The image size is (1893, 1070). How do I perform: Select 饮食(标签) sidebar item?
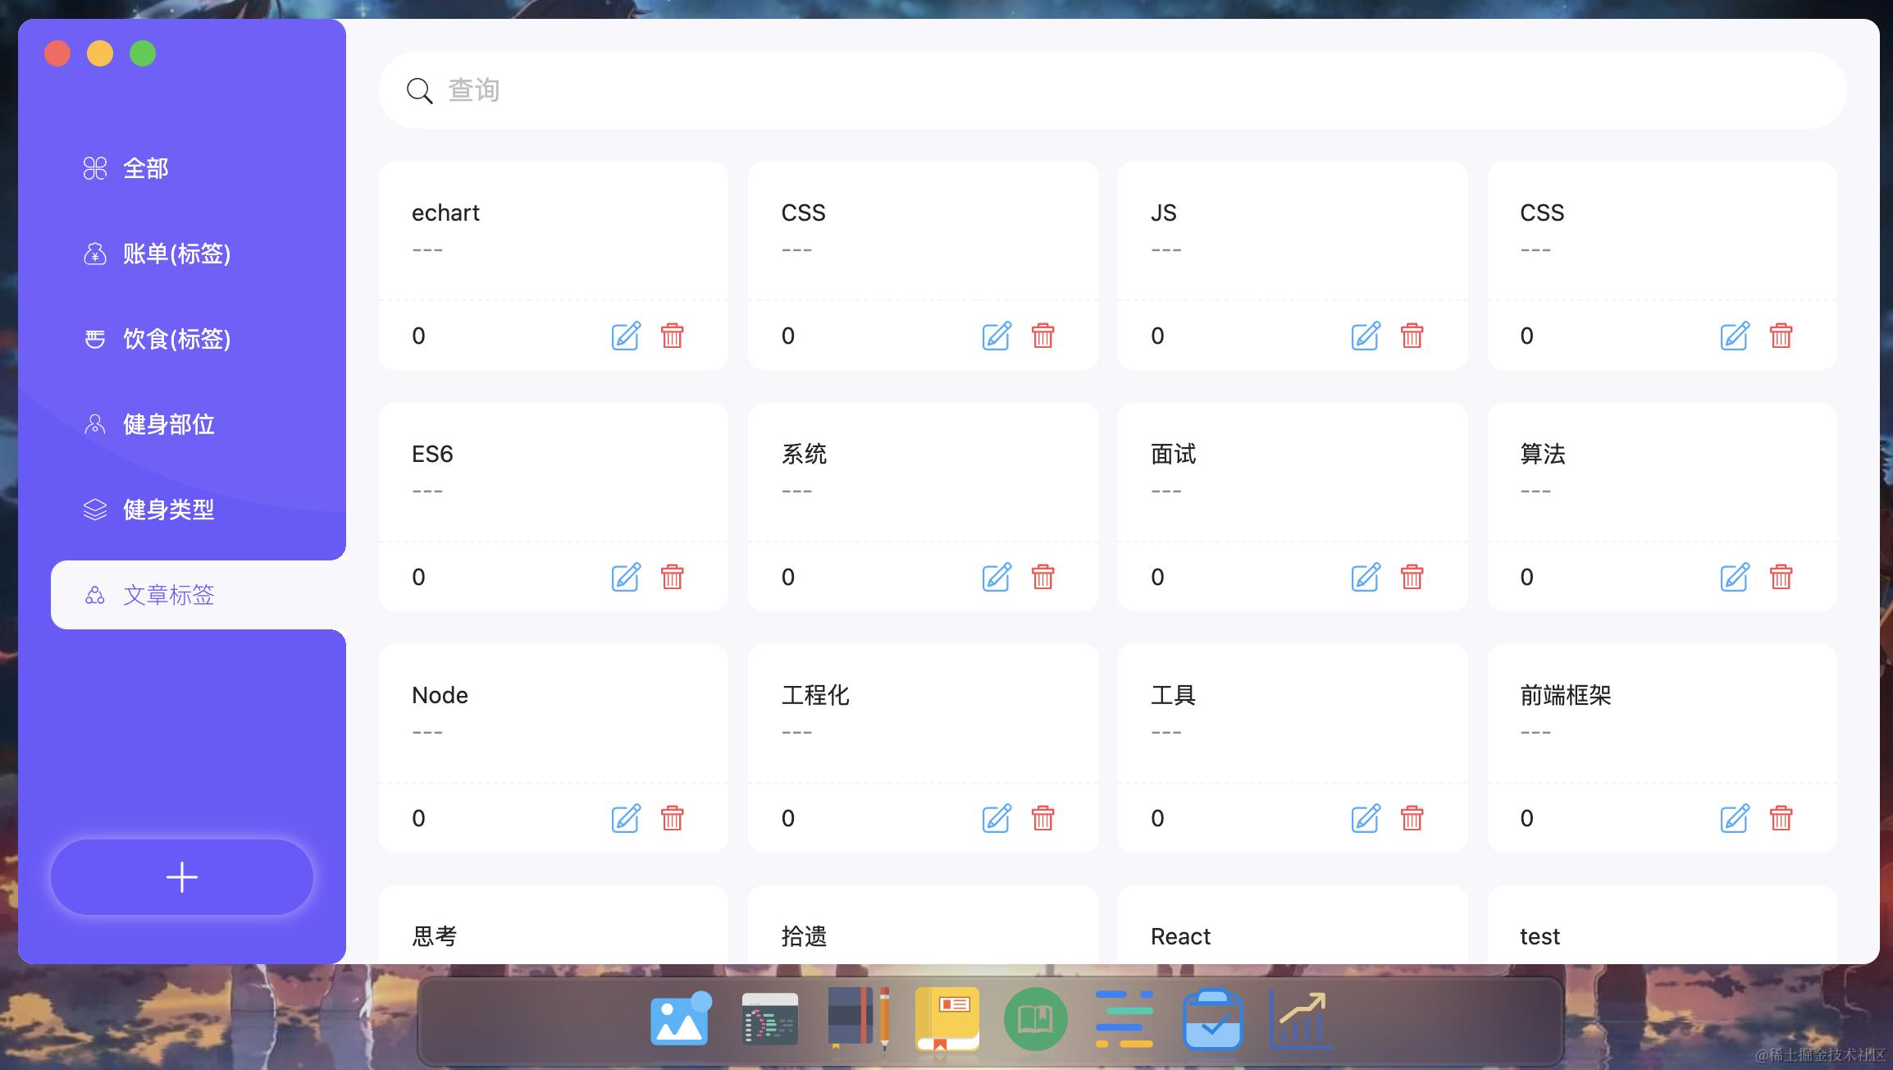click(176, 339)
